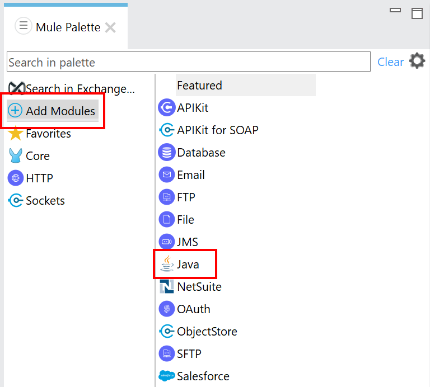Click the HTTP globe icon
This screenshot has height=387, width=430.
16,178
